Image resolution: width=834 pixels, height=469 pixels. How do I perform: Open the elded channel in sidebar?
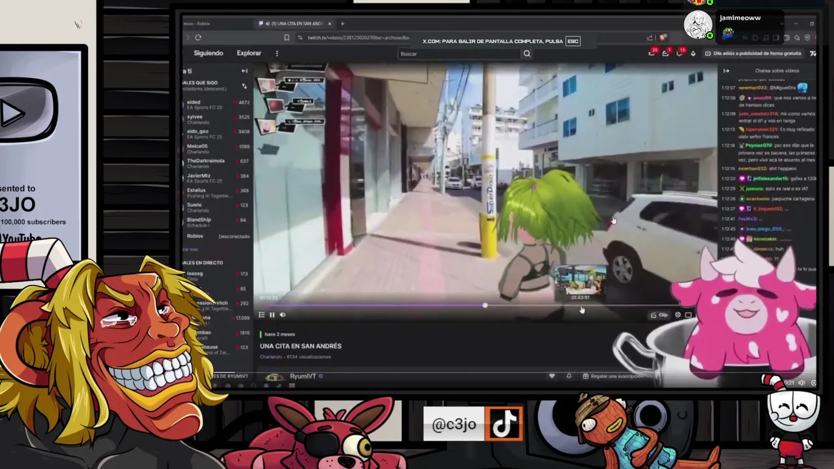(218, 104)
